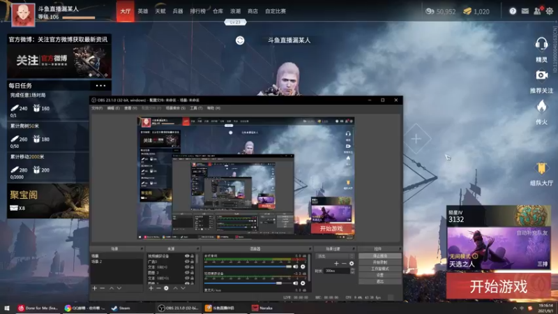Click the player avatar portrait at top-left
558x314 pixels.
pyautogui.click(x=24, y=15)
